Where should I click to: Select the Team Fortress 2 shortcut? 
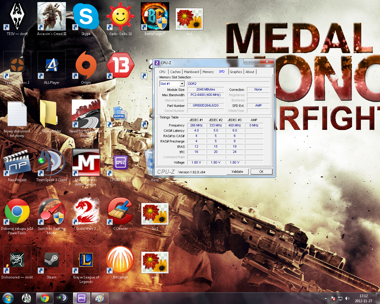pyautogui.click(x=17, y=68)
